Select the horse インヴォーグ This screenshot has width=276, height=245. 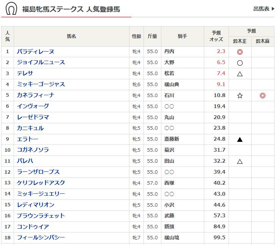point(33,106)
